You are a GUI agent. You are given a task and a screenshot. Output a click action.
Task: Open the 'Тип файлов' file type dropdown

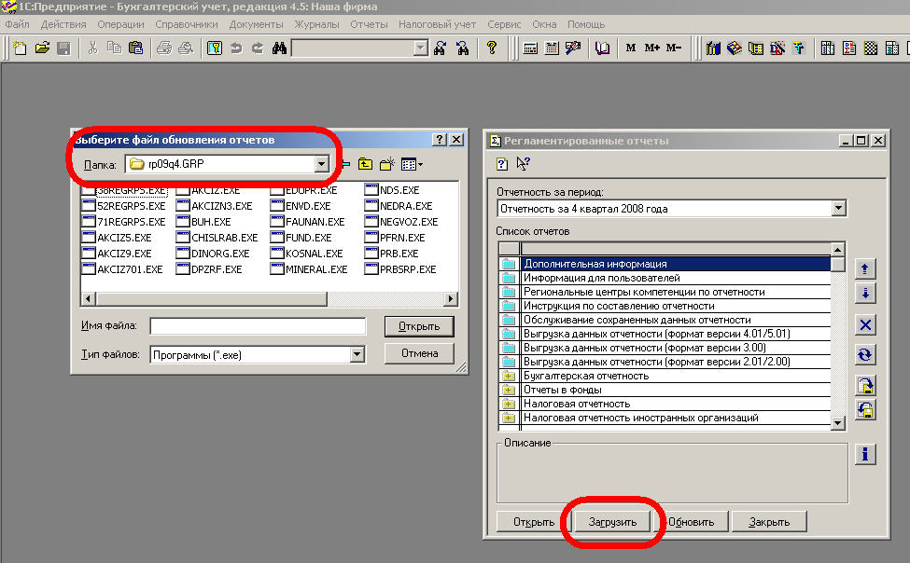tap(357, 354)
